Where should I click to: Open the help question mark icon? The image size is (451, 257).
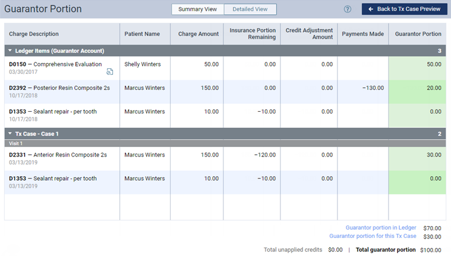348,10
